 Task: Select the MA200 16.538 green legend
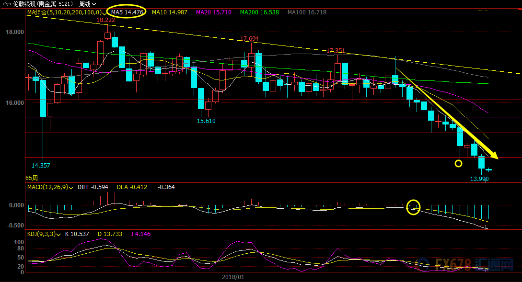click(259, 12)
